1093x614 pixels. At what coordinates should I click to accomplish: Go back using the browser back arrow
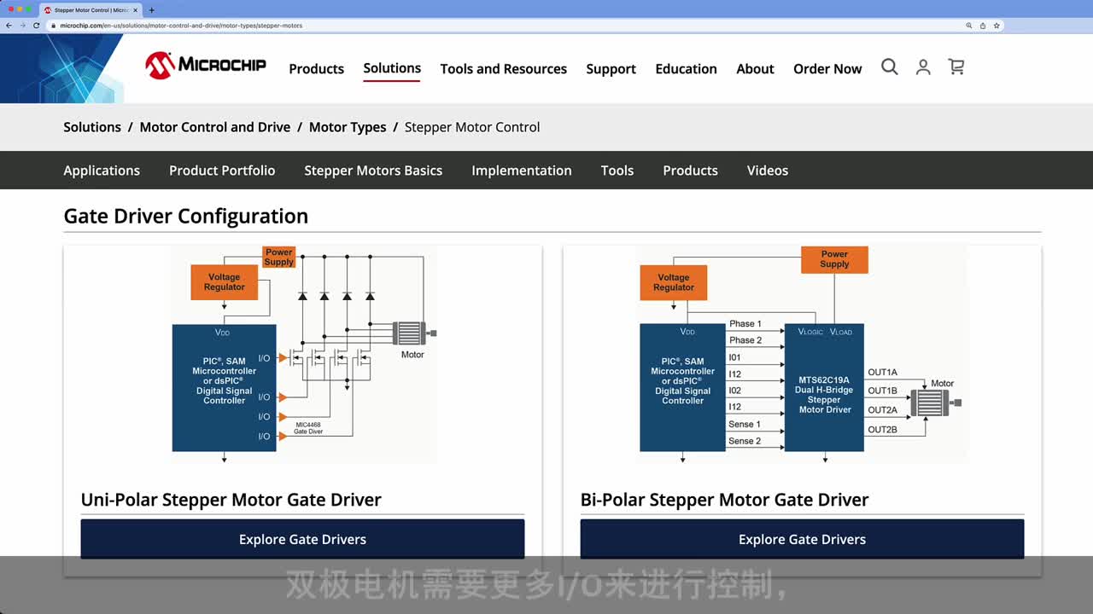[9, 26]
